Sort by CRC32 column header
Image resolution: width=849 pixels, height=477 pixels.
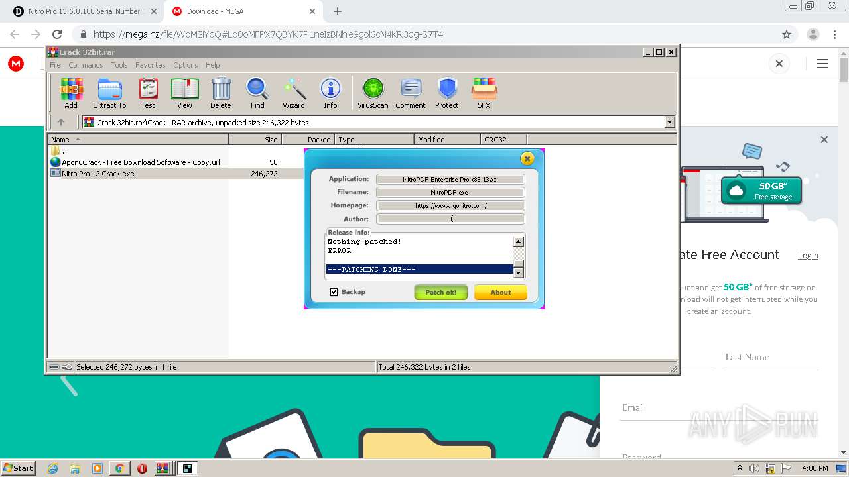[504, 140]
